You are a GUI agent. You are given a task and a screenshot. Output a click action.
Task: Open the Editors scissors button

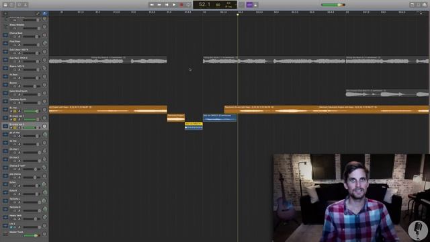[x=26, y=5]
